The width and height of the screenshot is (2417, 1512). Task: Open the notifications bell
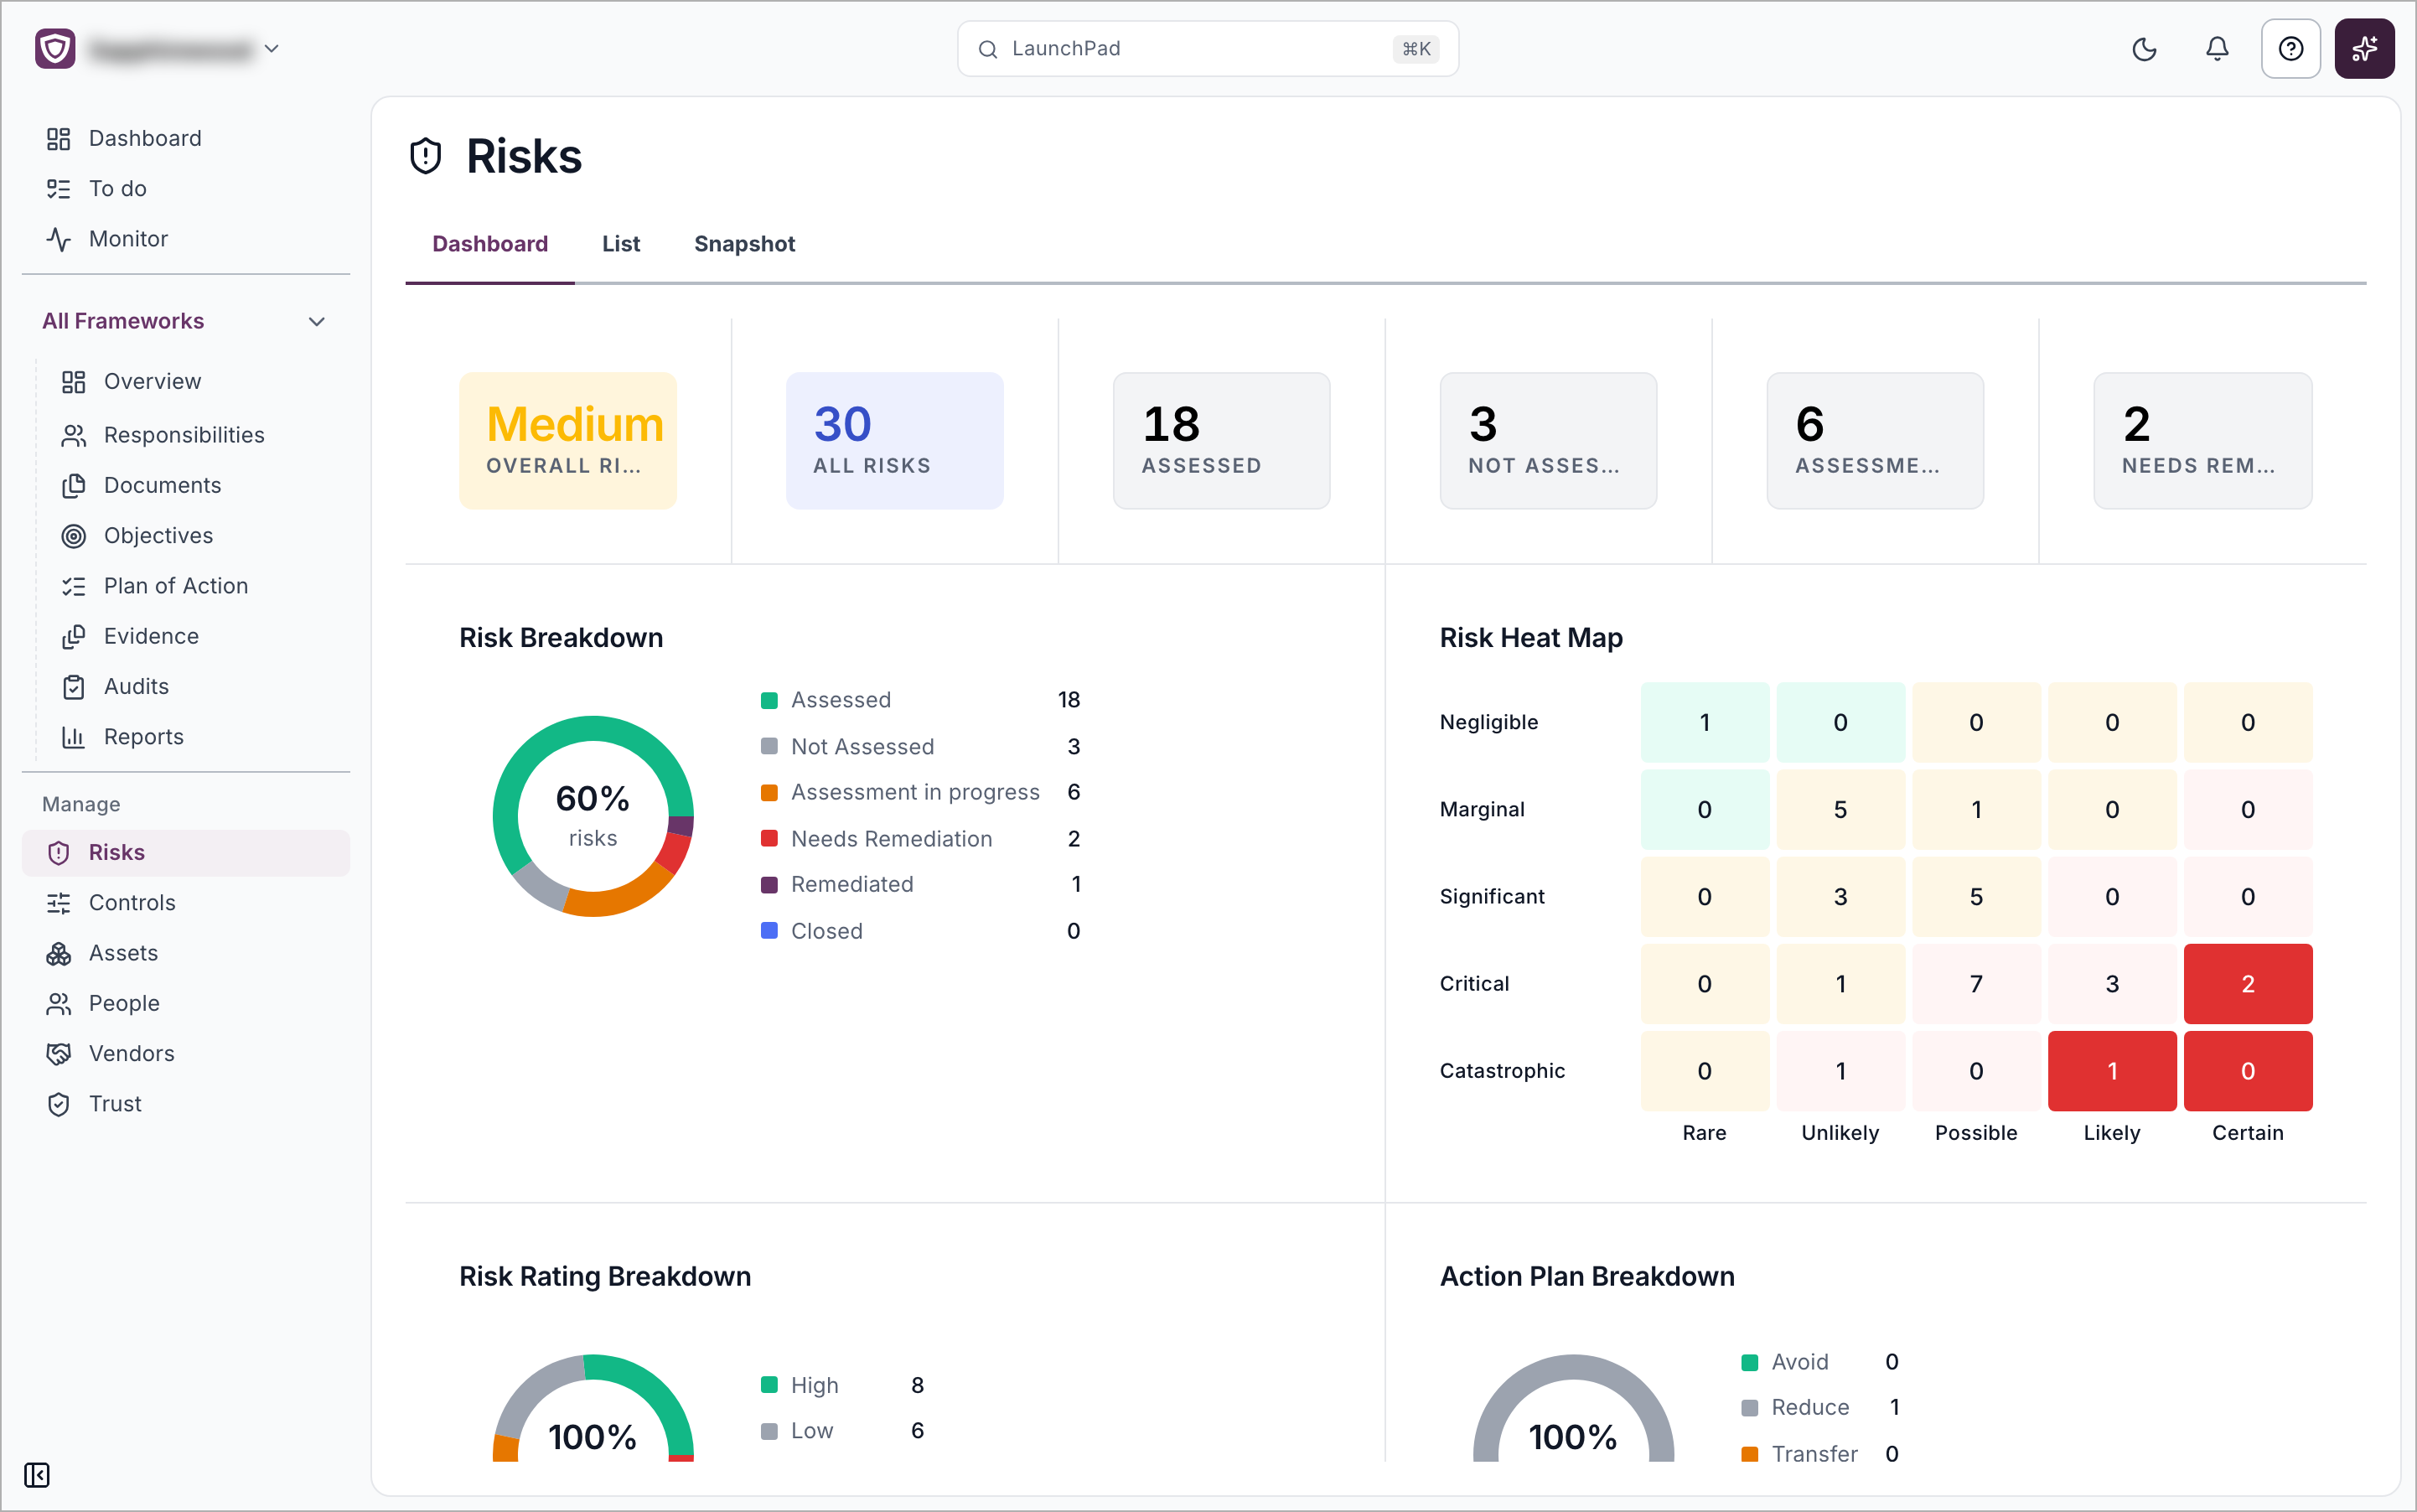point(2217,49)
